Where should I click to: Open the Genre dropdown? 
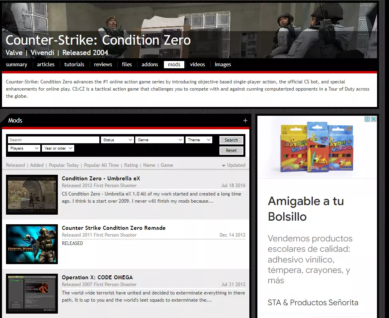click(x=160, y=140)
